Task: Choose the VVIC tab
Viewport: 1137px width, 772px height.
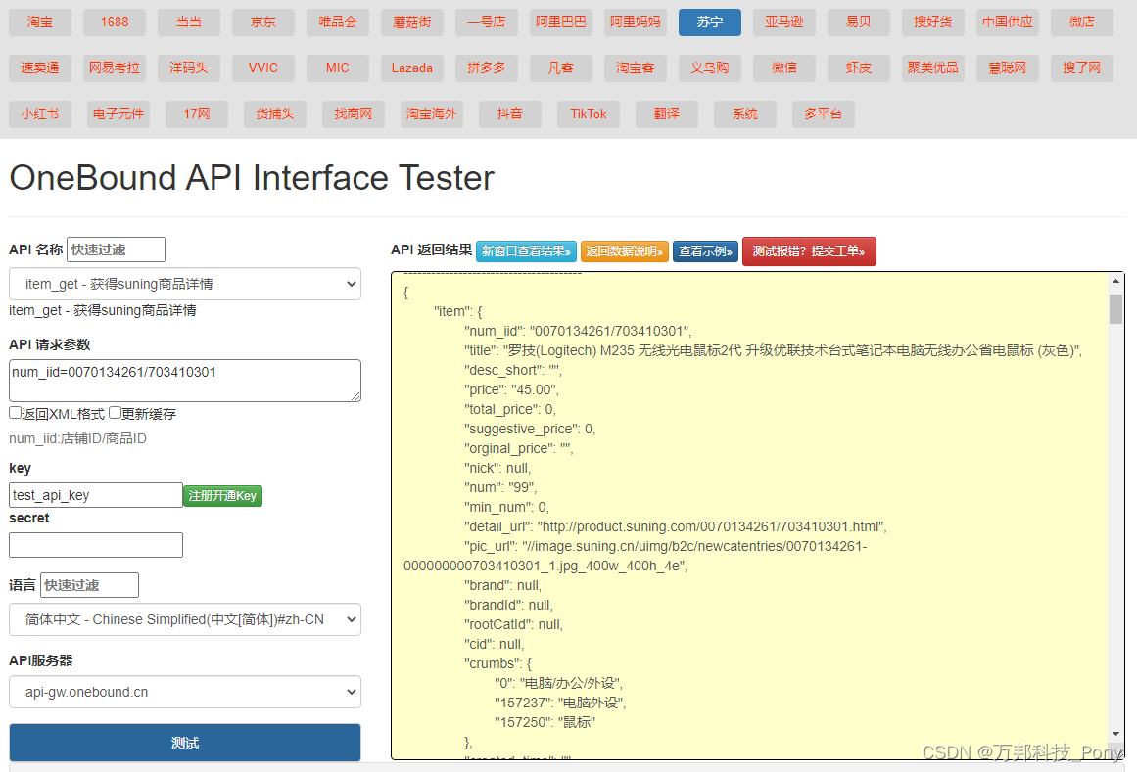Action: tap(263, 68)
